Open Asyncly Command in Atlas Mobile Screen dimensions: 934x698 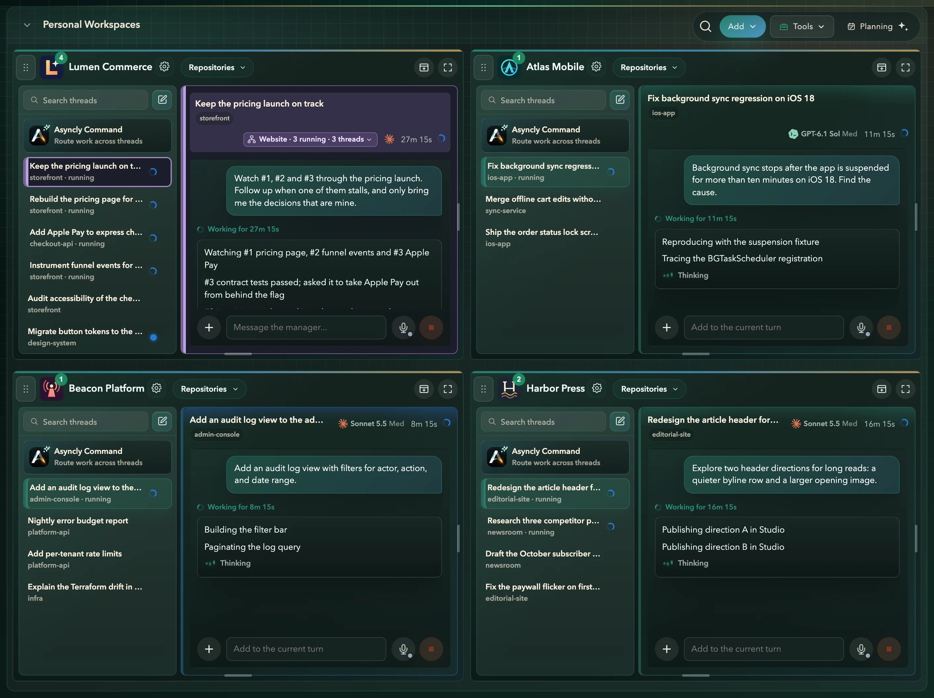coord(555,135)
